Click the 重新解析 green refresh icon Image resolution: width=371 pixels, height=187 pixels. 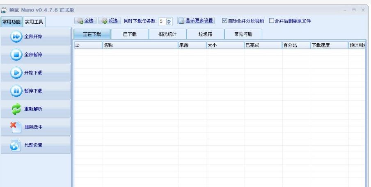tap(16, 109)
